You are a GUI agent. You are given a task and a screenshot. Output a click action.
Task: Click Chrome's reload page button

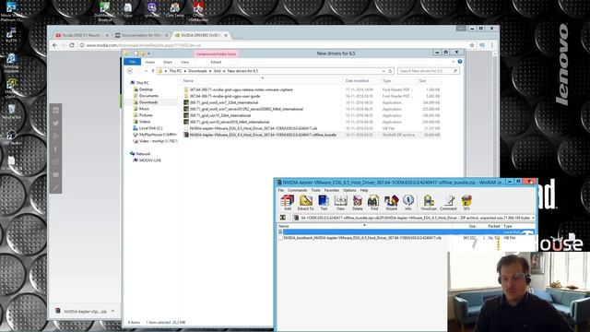pyautogui.click(x=72, y=45)
